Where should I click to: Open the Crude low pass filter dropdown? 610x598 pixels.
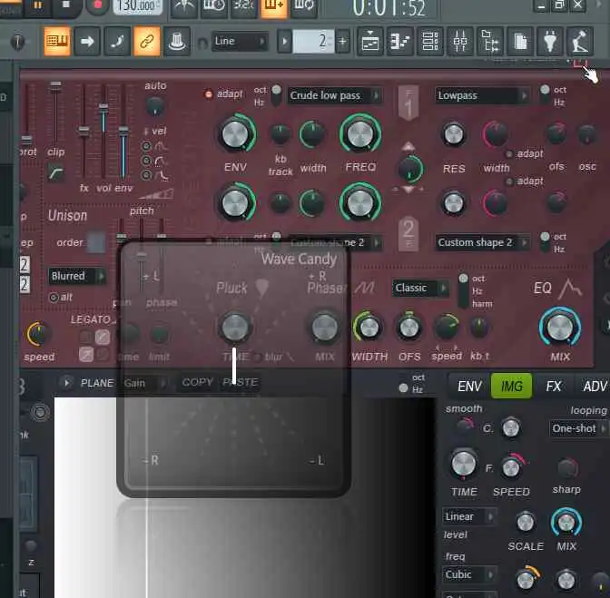[x=334, y=95]
